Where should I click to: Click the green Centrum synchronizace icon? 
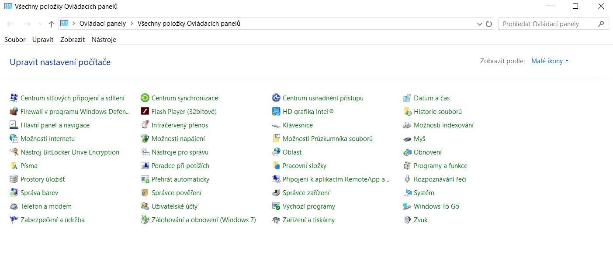[145, 98]
